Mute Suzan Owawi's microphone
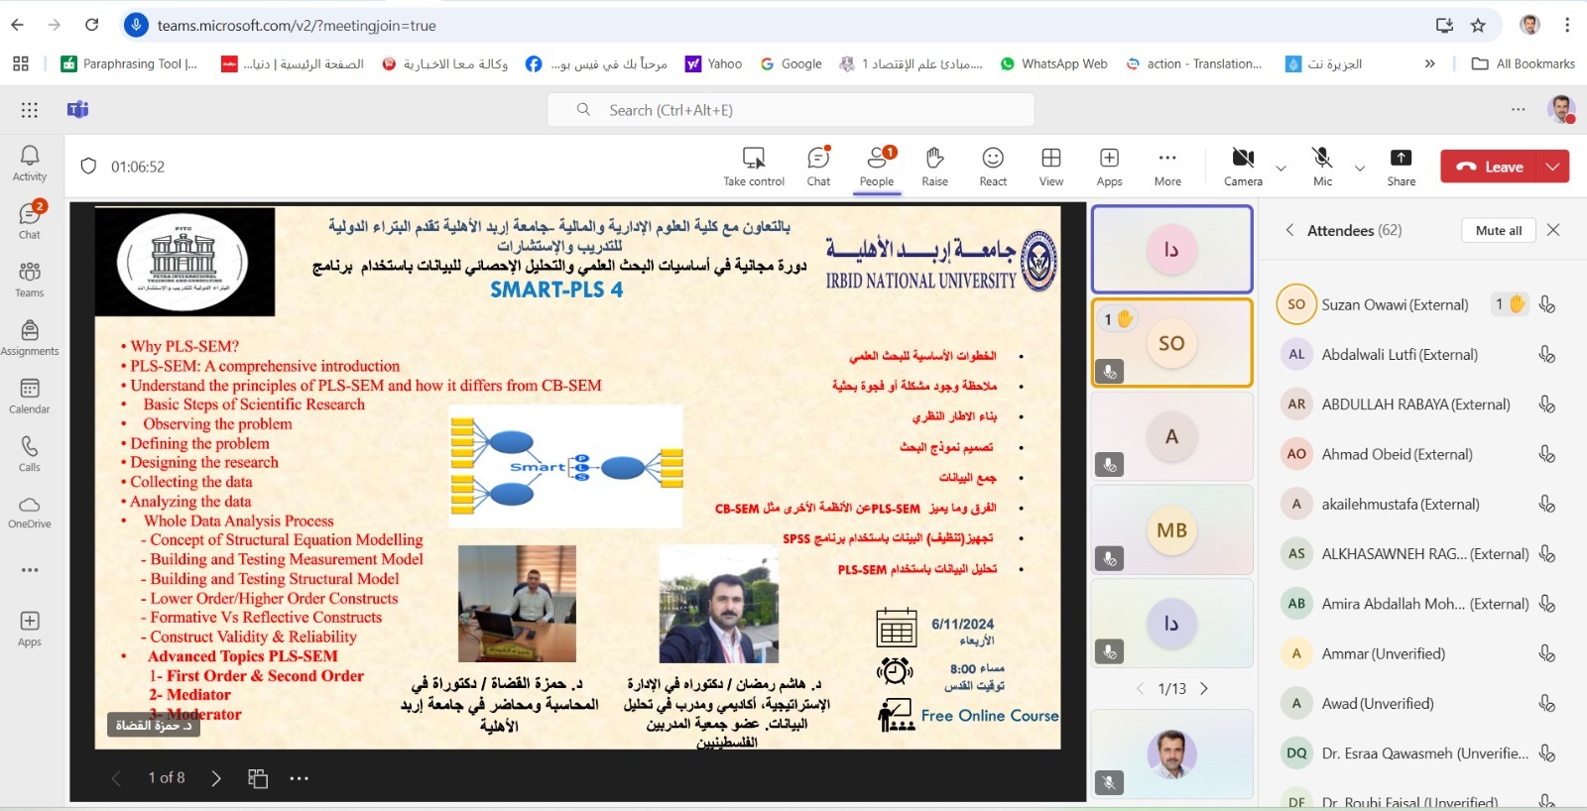The height and width of the screenshot is (811, 1587). coord(1546,304)
